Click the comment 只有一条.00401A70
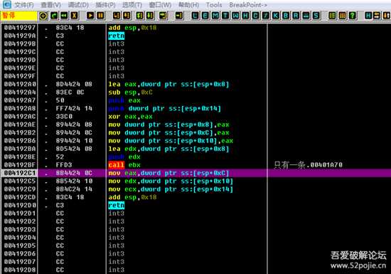Screen dimensions: 391x274 tap(309, 165)
